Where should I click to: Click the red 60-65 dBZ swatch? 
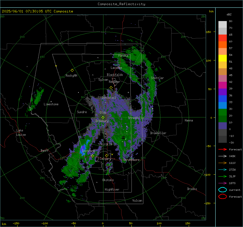[222, 38]
